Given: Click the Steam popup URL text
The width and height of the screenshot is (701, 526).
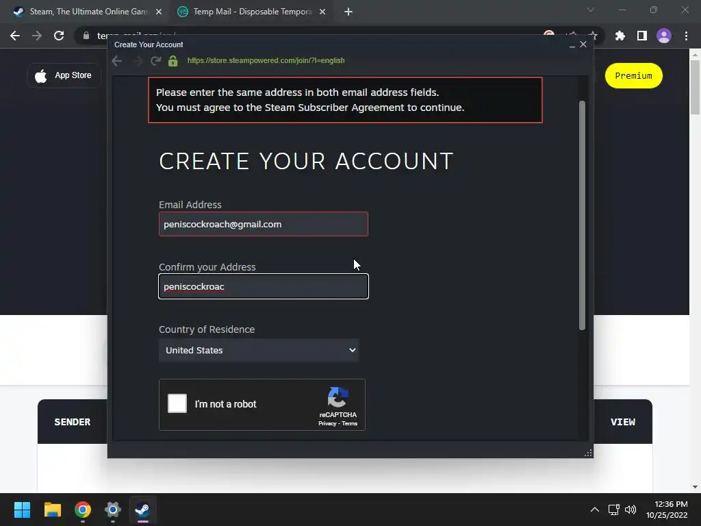Looking at the screenshot, I should pos(266,60).
